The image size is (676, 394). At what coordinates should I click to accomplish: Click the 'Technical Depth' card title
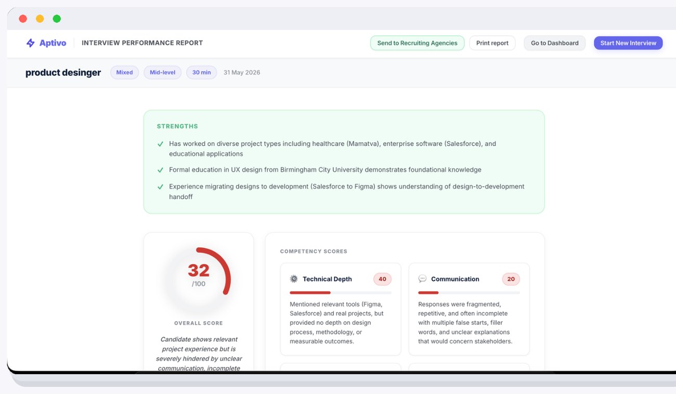pos(327,279)
